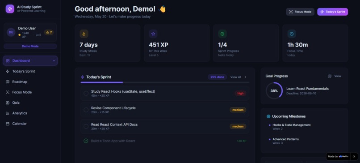Click the Focus Mode icon in sidebar
The height and width of the screenshot is (163, 360).
[x=8, y=92]
